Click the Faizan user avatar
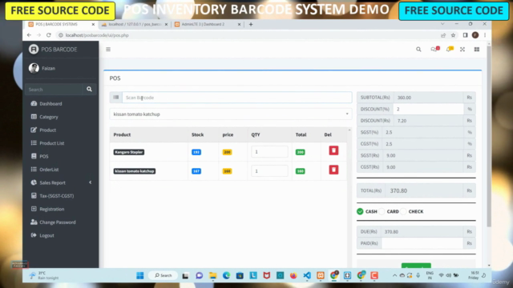Image resolution: width=513 pixels, height=288 pixels. 34,68
